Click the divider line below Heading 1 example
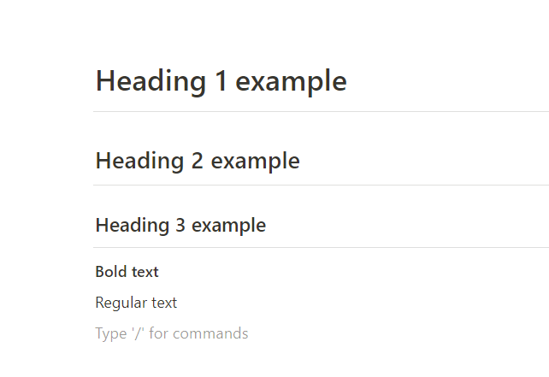 point(321,112)
